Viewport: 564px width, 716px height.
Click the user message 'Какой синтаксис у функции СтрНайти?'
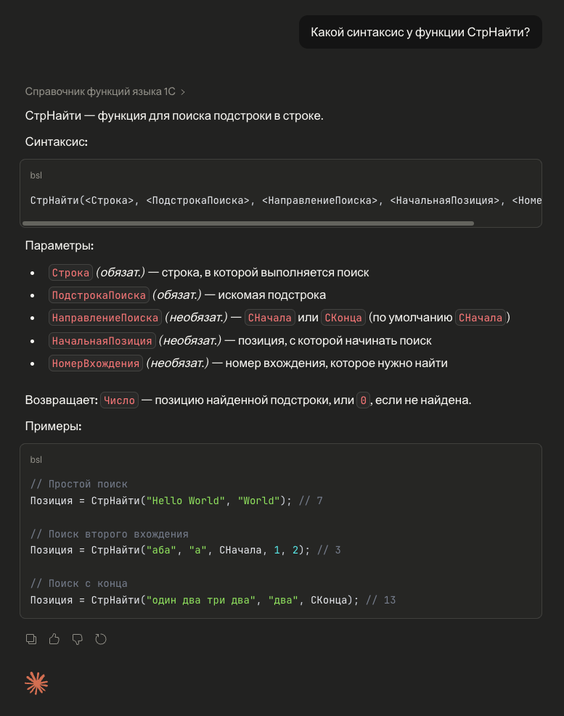(420, 32)
